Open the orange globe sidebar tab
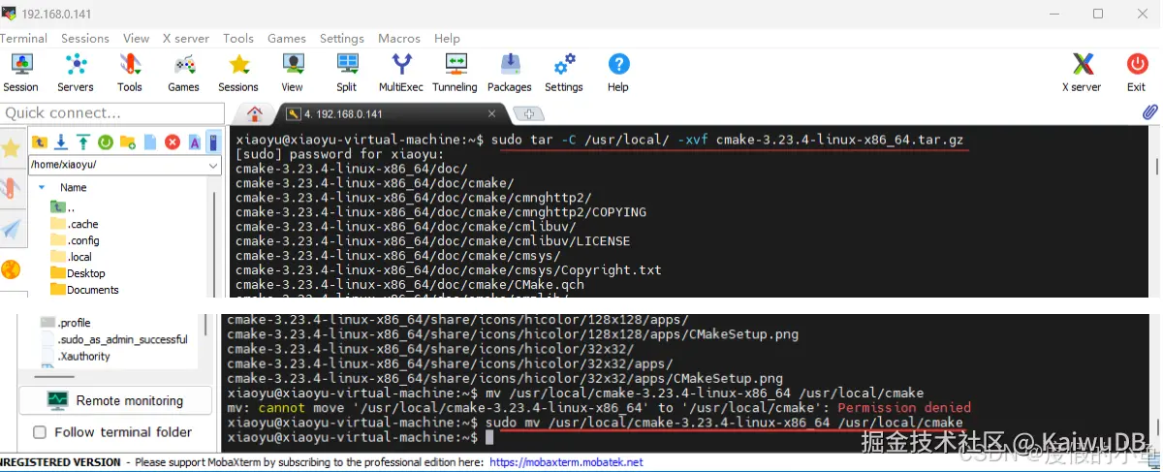The image size is (1163, 472). [11, 269]
